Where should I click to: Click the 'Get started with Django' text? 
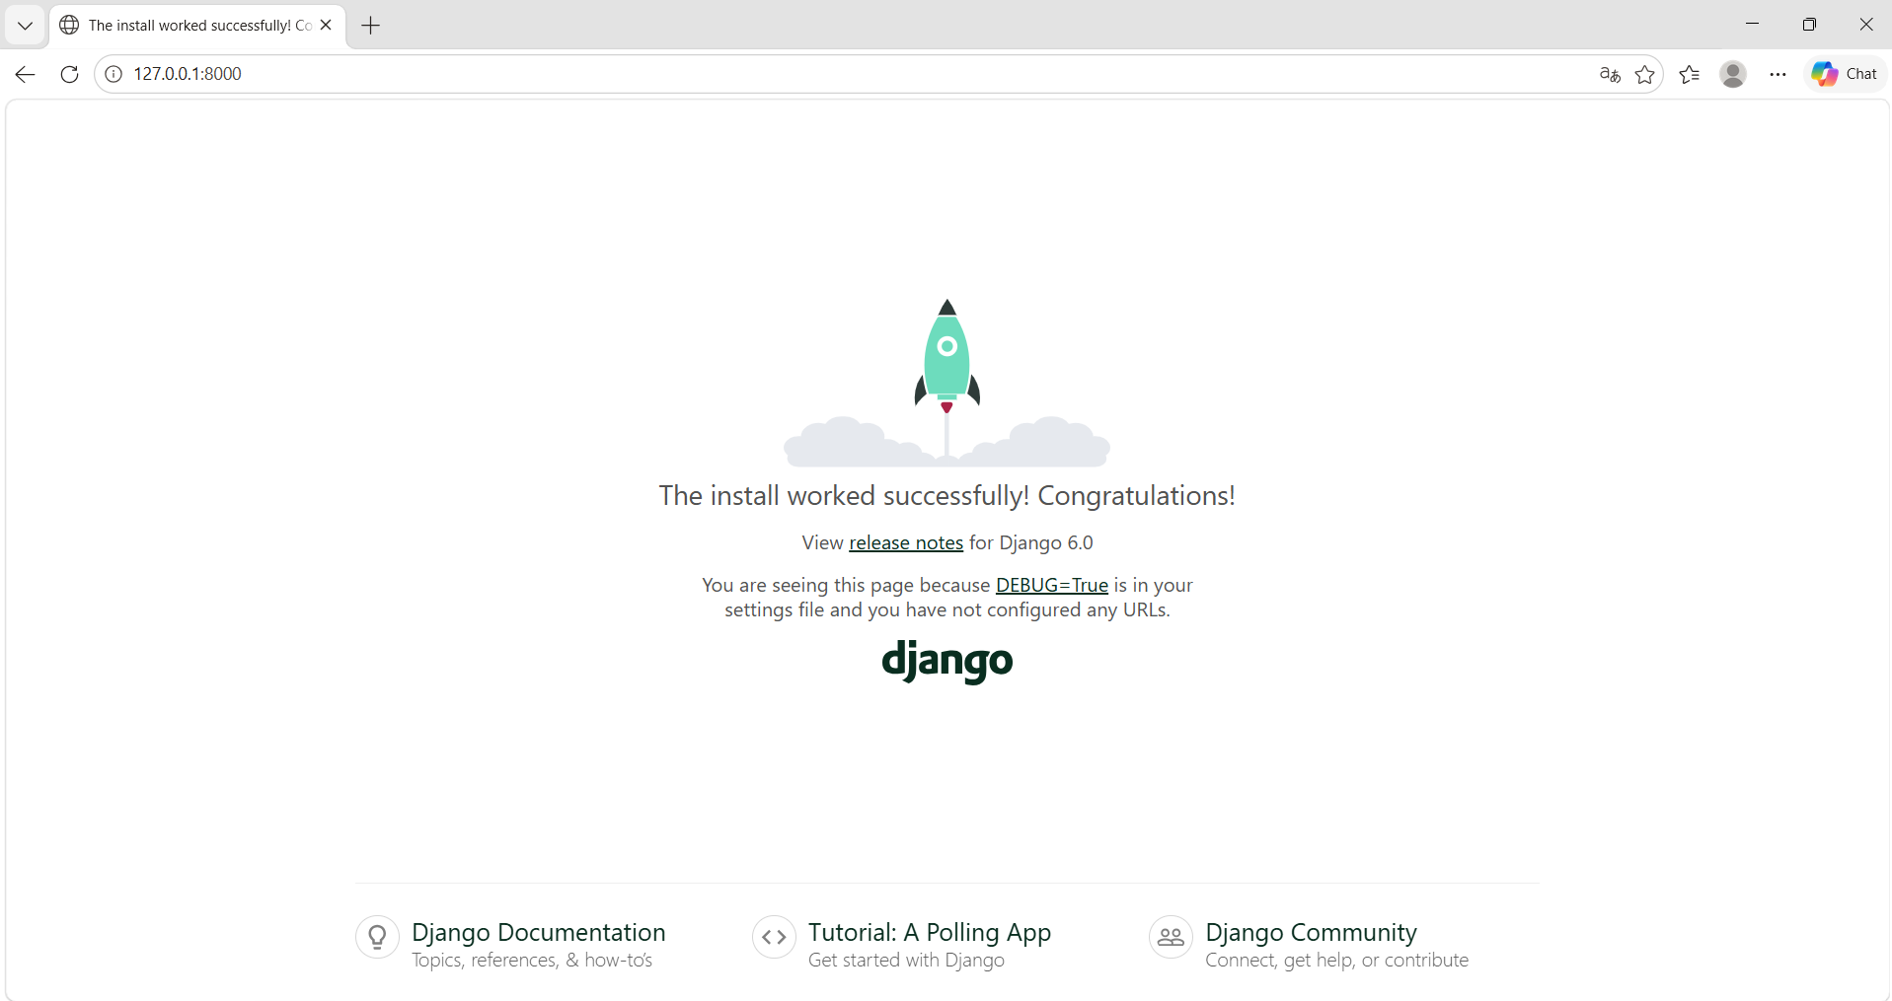tap(906, 961)
